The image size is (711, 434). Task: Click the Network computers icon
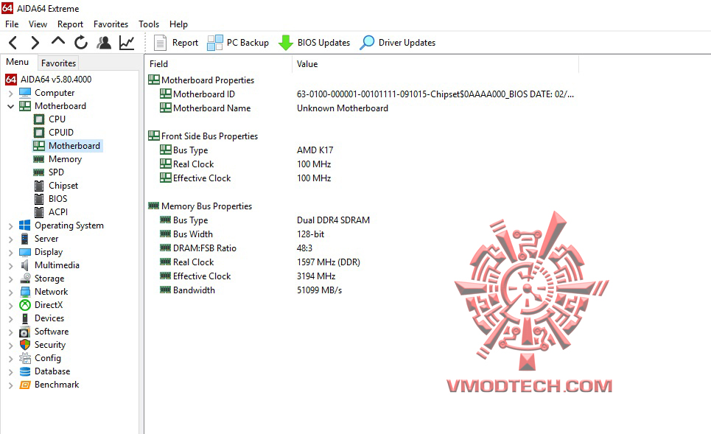(x=25, y=292)
